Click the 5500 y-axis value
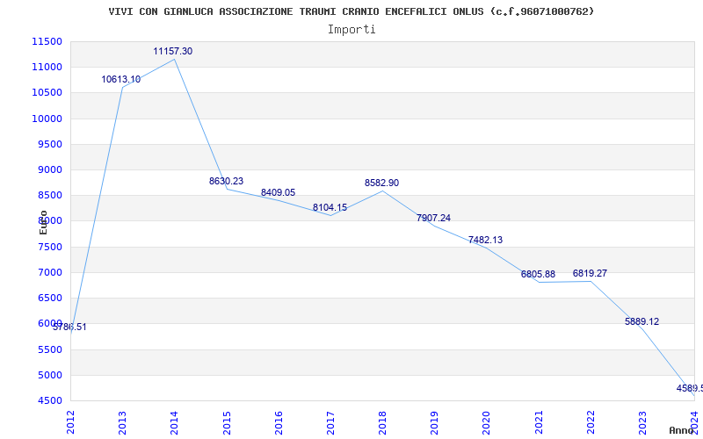The image size is (703, 439). point(49,349)
